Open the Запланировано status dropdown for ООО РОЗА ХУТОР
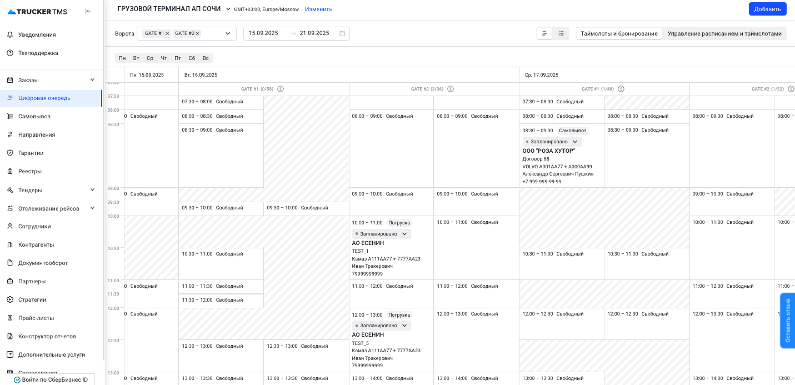795x385 pixels. [x=575, y=142]
